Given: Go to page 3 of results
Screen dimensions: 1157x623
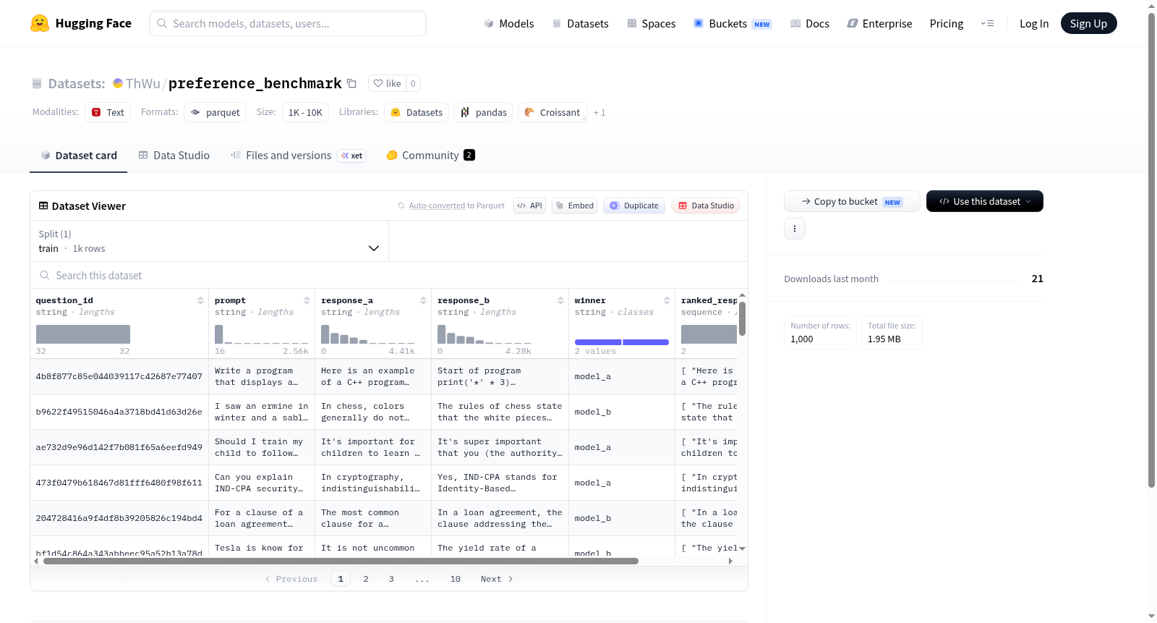Looking at the screenshot, I should (391, 579).
